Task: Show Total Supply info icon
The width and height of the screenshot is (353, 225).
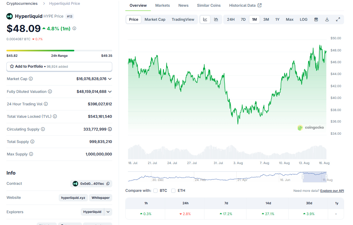Action: (33, 141)
